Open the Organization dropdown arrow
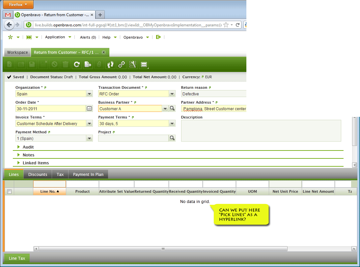This screenshot has width=360, height=267. tap(90, 94)
